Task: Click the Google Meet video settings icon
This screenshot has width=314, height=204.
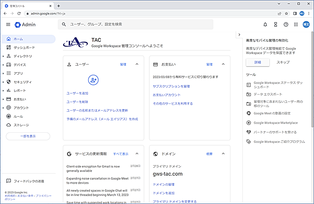Action: pyautogui.click(x=248, y=113)
